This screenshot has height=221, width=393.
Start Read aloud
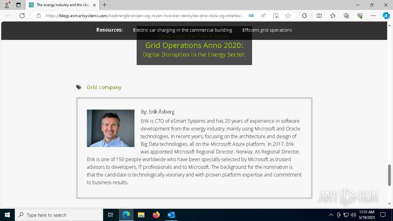click(263, 16)
